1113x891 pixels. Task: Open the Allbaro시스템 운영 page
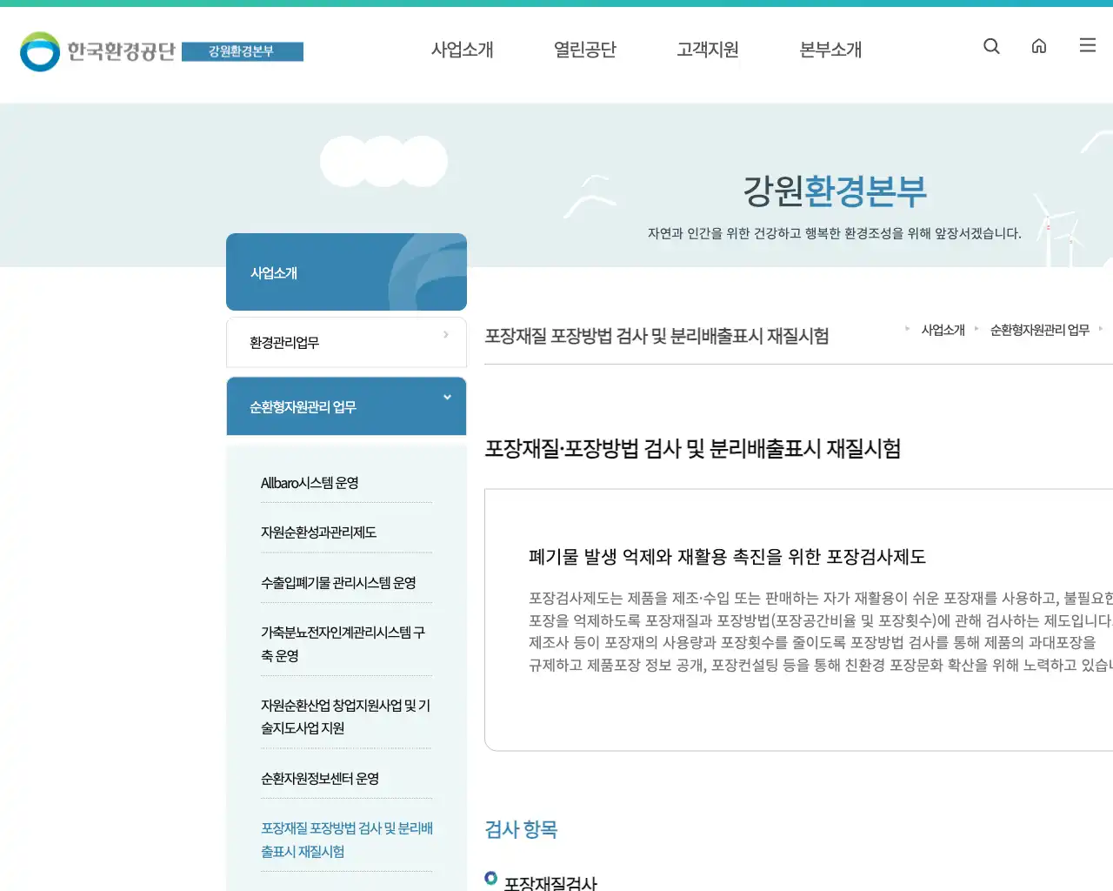point(310,482)
